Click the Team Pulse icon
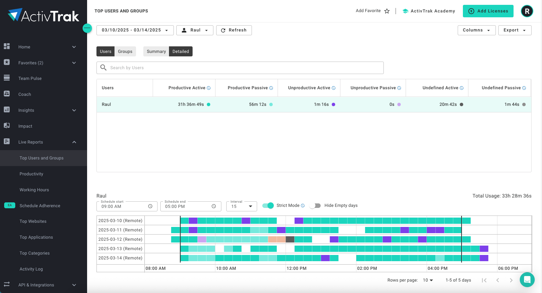Image resolution: width=542 pixels, height=293 pixels. [7, 78]
